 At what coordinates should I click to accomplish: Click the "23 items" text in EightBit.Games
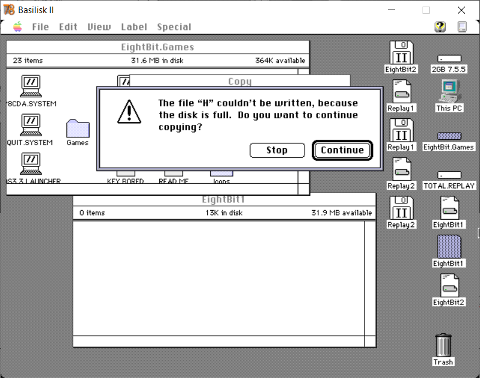click(28, 60)
